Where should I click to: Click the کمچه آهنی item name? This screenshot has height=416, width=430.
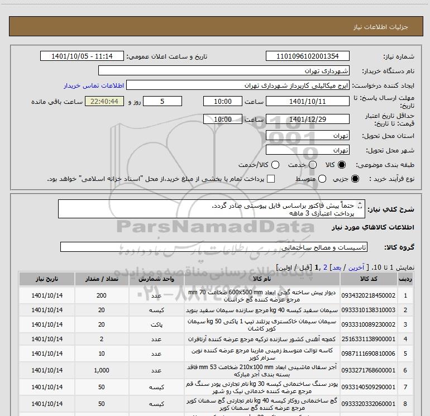tap(262, 339)
